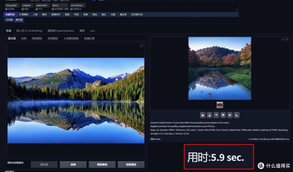This screenshot has width=293, height=172.
Task: Open the 服饰 category tab
Action: (44, 14)
